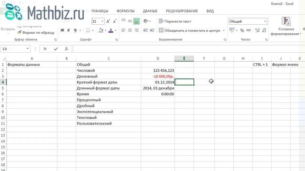
Task: Click the decrease indent icon
Action: pos(145,30)
